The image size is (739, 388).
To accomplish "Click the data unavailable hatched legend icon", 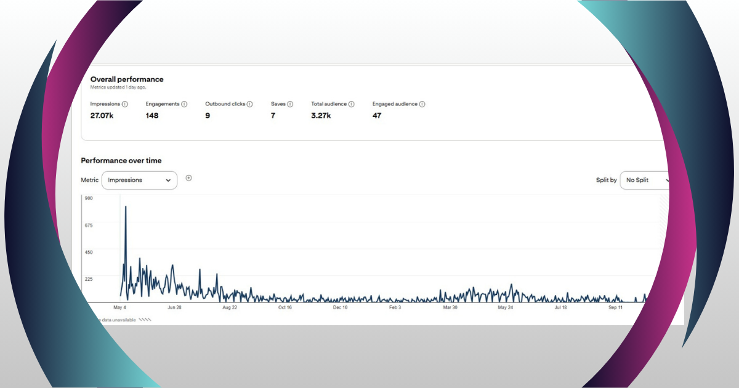I will click(x=145, y=320).
